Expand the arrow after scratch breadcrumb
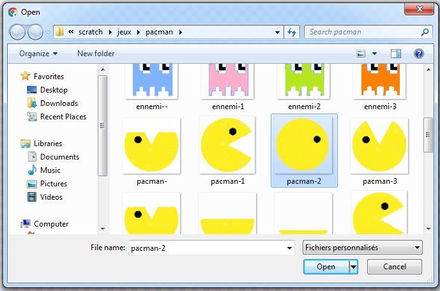The image size is (440, 291). [x=110, y=33]
